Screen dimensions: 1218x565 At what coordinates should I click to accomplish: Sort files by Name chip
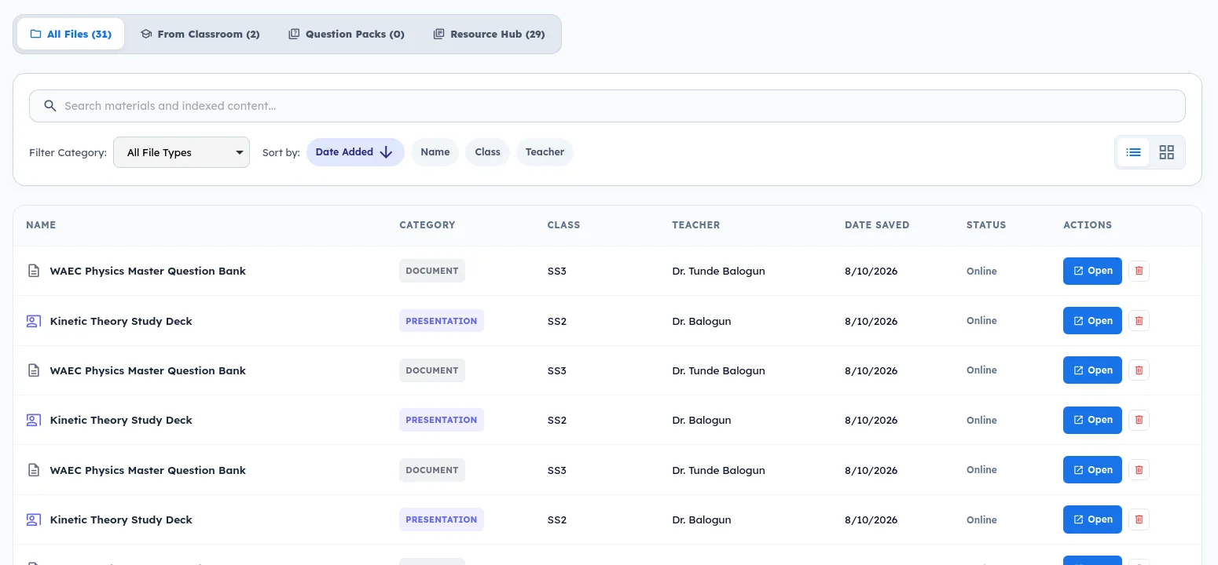coord(435,152)
